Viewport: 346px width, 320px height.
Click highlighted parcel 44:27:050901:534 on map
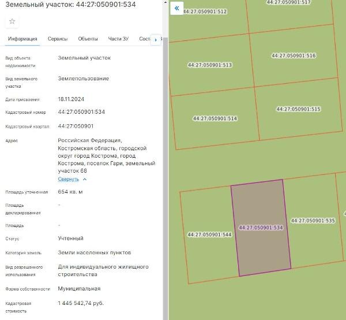(261, 228)
